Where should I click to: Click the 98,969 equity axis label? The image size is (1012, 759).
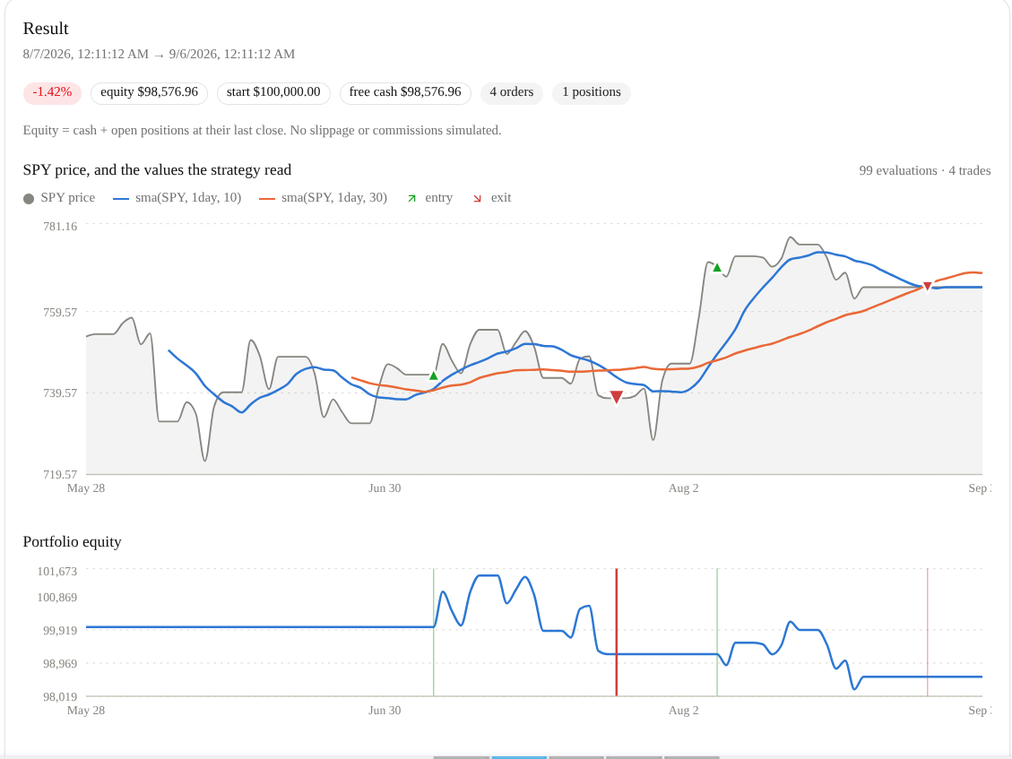[x=60, y=664]
